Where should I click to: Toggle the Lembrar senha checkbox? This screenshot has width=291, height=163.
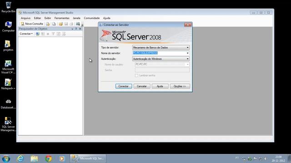coord(136,76)
